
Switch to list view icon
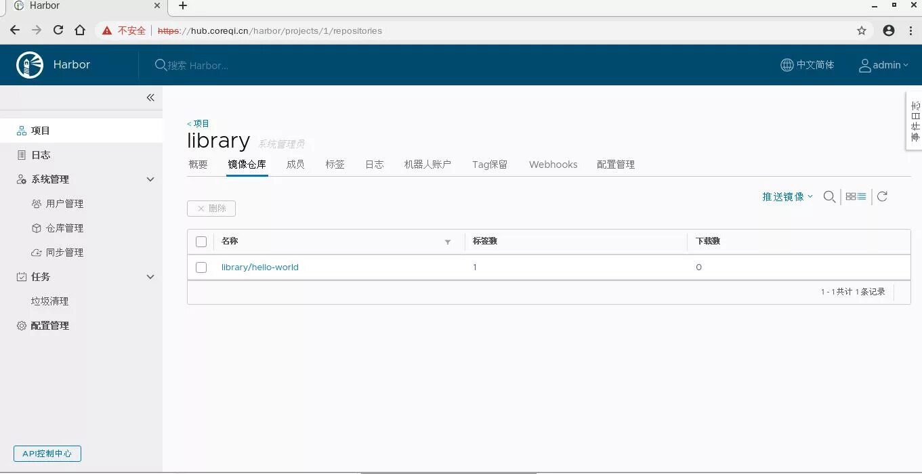[862, 196]
